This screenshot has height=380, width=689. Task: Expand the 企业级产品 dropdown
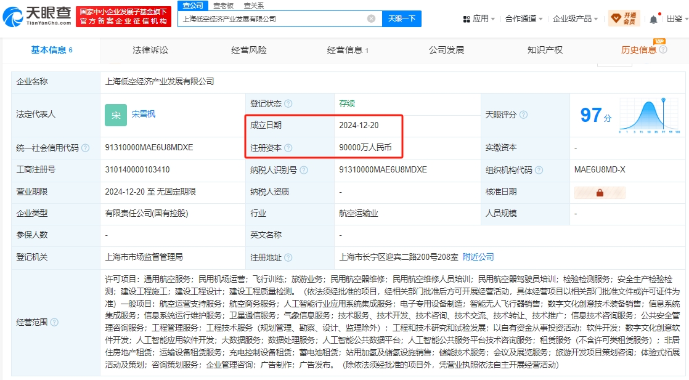(x=575, y=19)
